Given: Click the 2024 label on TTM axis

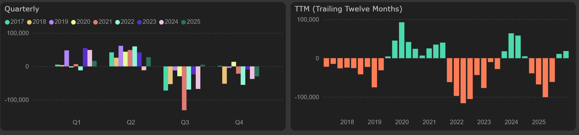Looking at the screenshot, I should [511, 122].
